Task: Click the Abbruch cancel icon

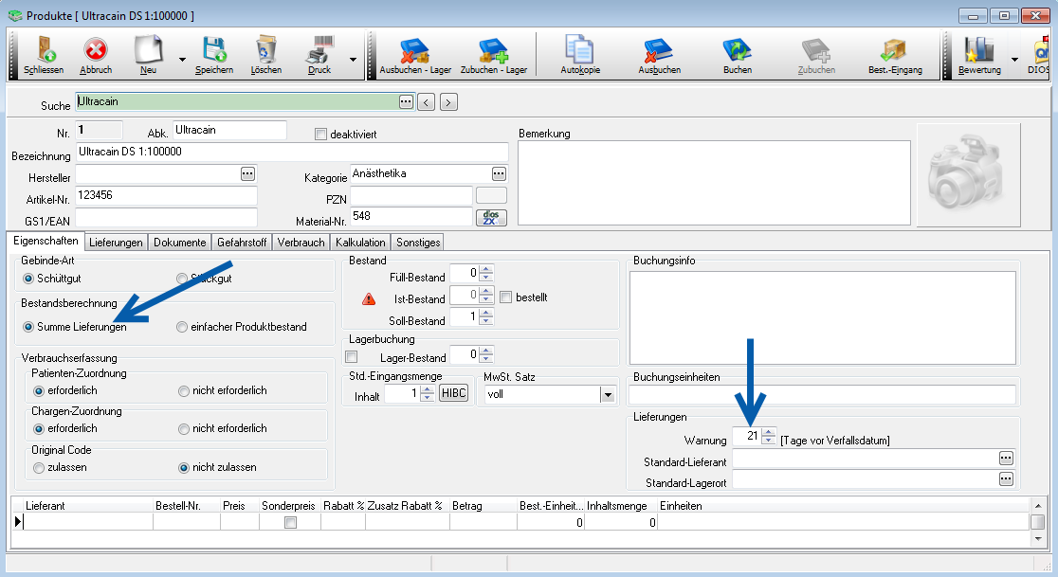Action: coord(96,50)
